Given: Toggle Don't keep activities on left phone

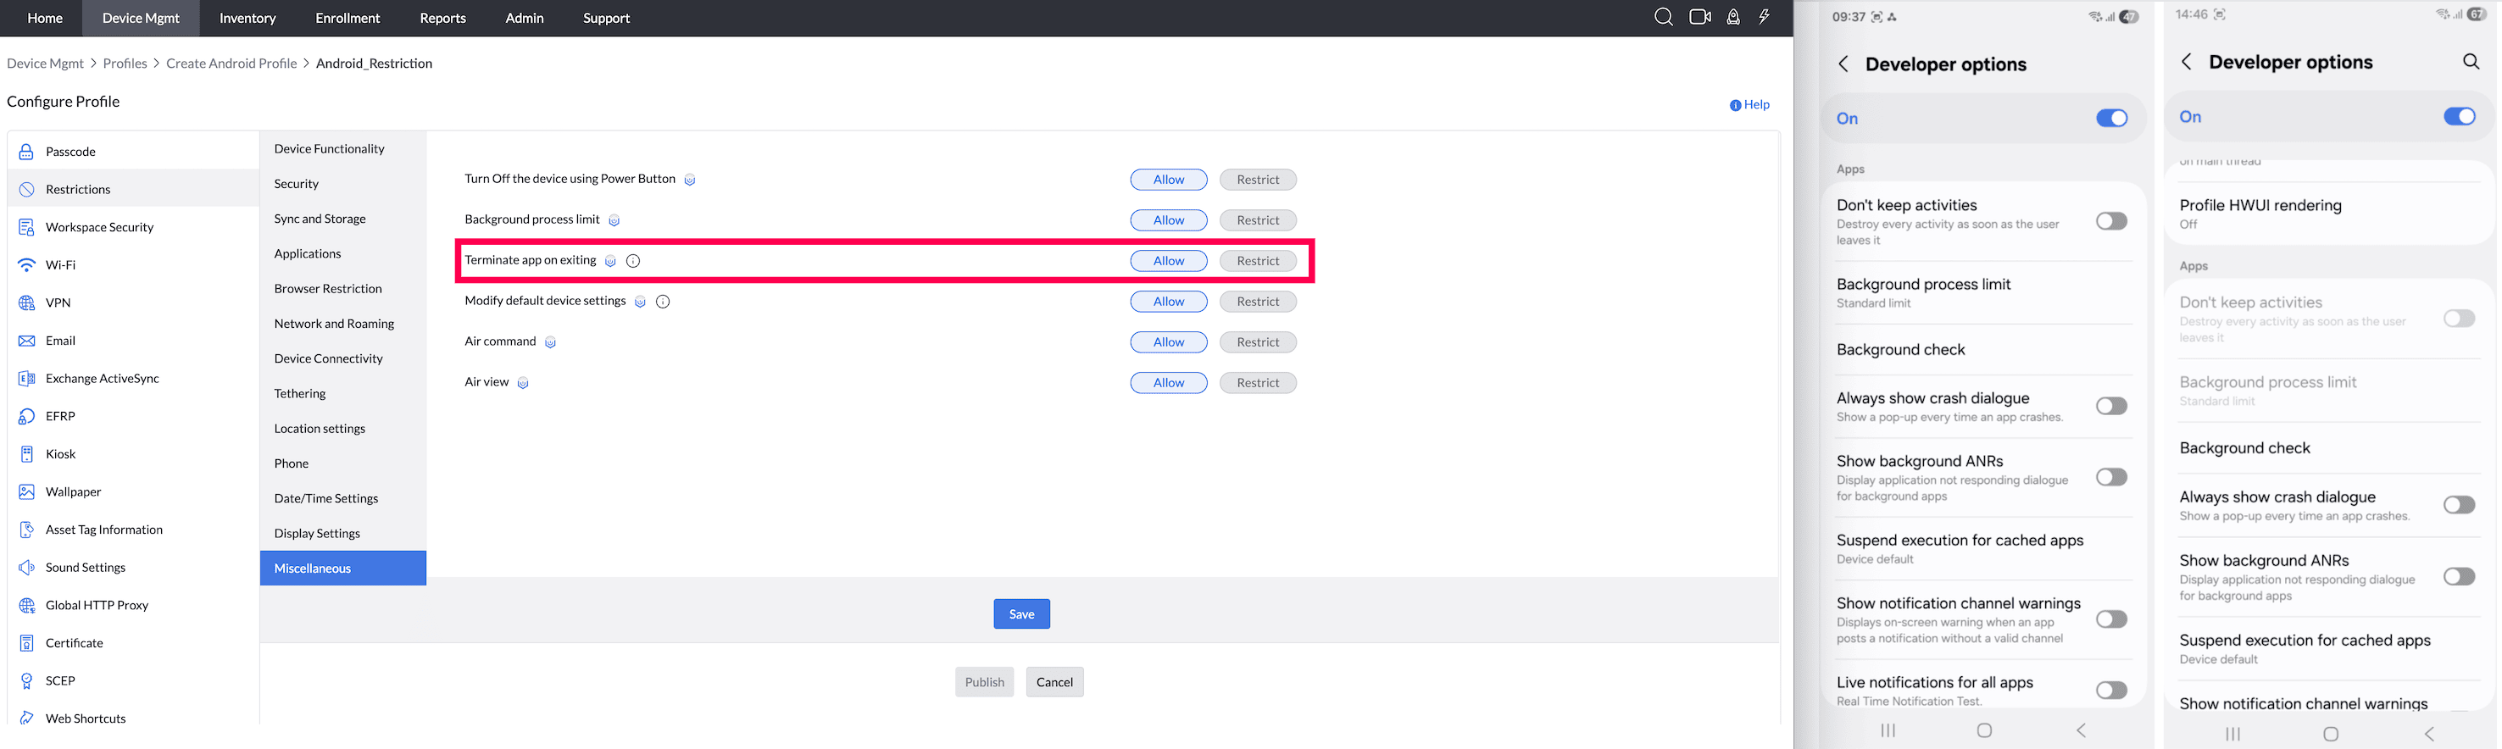Looking at the screenshot, I should click(2110, 221).
